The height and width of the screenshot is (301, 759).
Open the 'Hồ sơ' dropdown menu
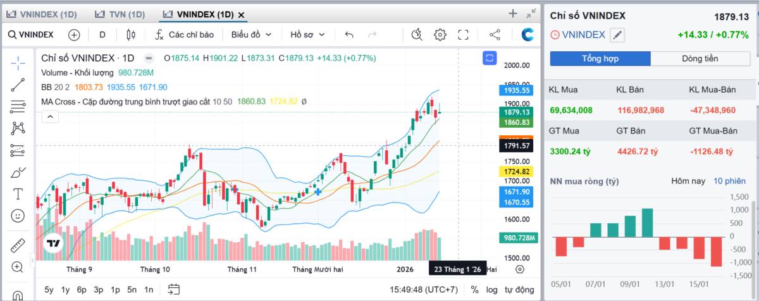point(307,35)
